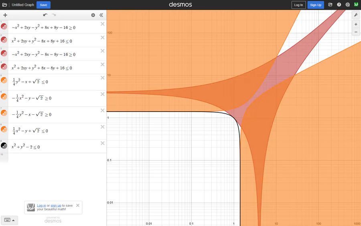
Task: Select the empty tenth expression field
Action: pyautogui.click(x=57, y=158)
